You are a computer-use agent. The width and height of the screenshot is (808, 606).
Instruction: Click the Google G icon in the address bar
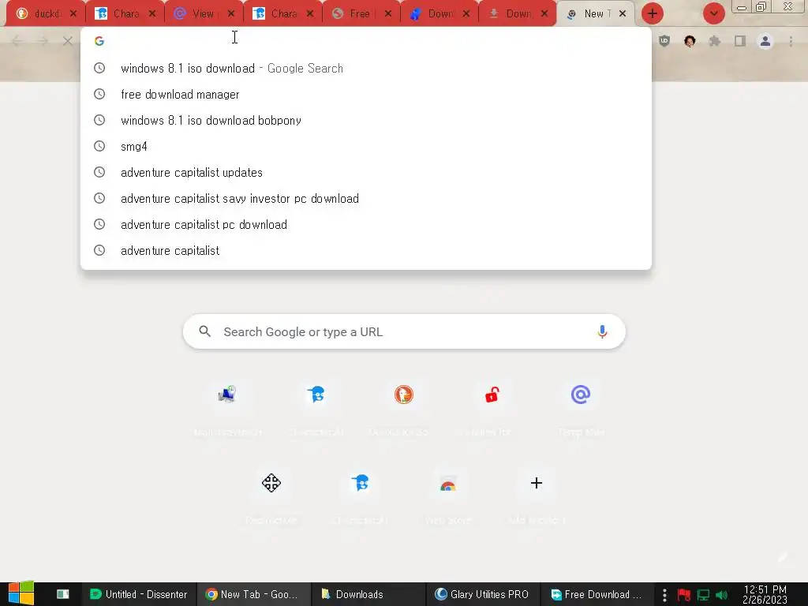click(99, 41)
